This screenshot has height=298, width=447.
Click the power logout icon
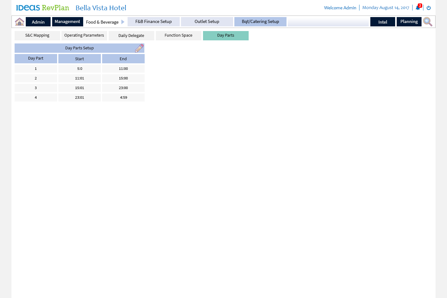pos(429,8)
